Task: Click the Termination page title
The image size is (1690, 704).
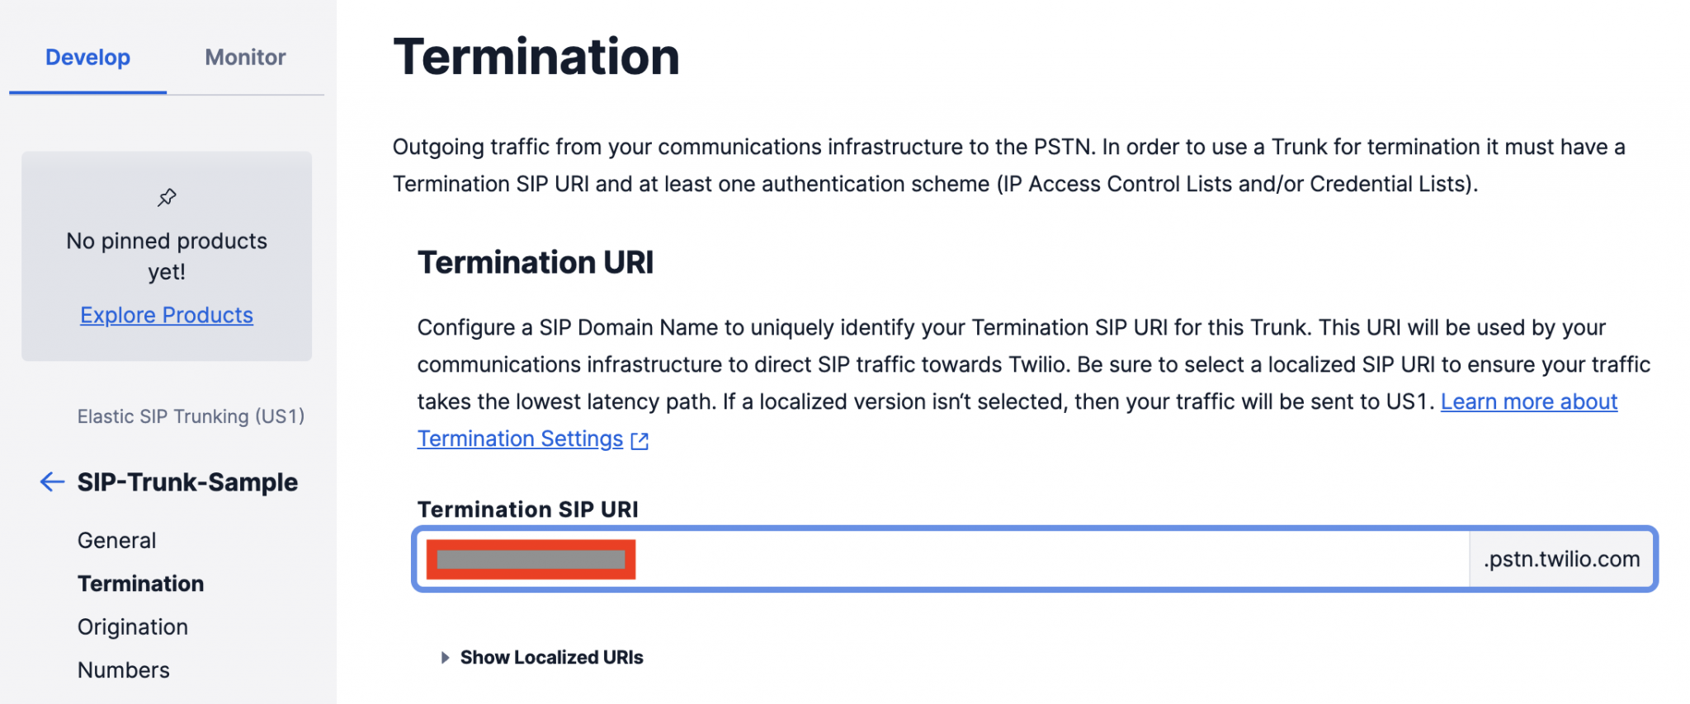Action: point(536,55)
